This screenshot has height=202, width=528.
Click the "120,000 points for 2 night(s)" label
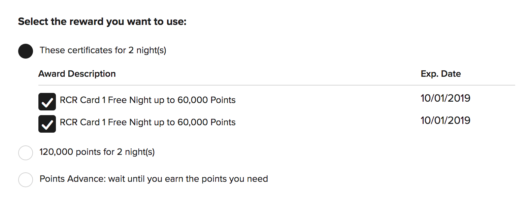point(97,152)
